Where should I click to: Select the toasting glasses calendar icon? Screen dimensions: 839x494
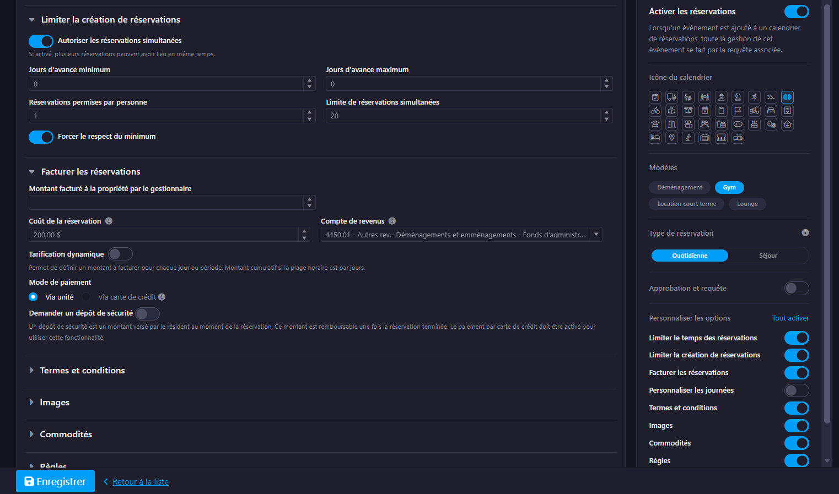pyautogui.click(x=704, y=124)
